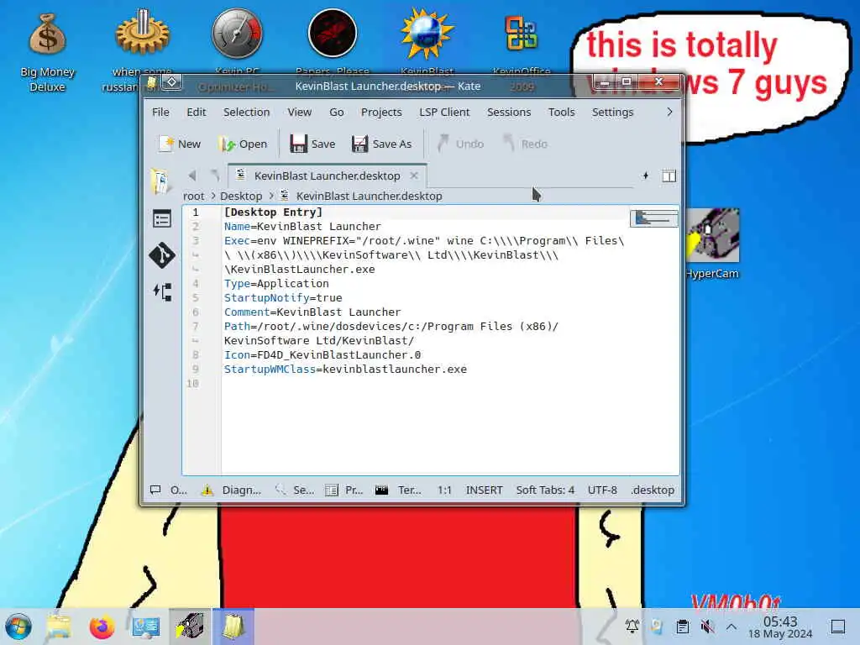
Task: Launch Firefox from the taskbar
Action: pos(102,627)
